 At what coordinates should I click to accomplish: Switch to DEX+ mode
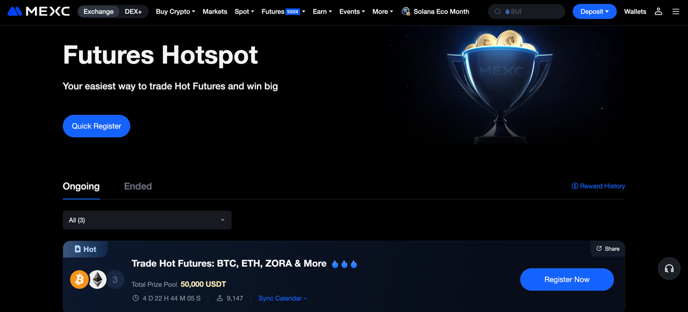[133, 11]
